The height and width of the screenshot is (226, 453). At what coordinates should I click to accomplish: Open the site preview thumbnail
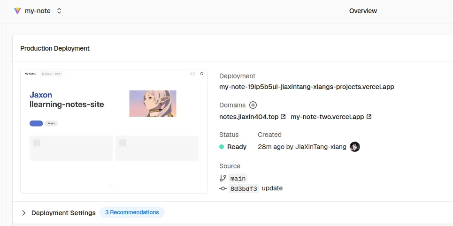coord(114,131)
